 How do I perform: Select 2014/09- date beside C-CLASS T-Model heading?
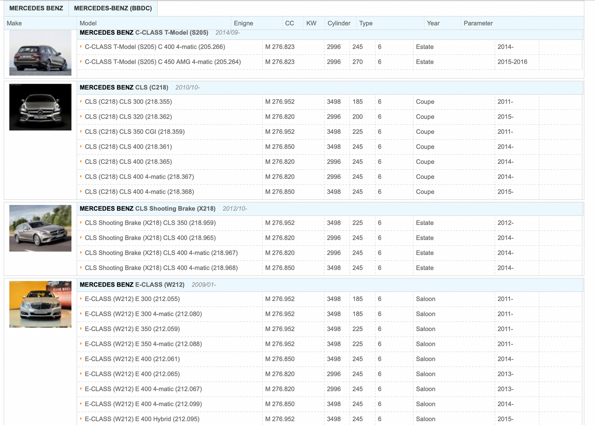228,33
